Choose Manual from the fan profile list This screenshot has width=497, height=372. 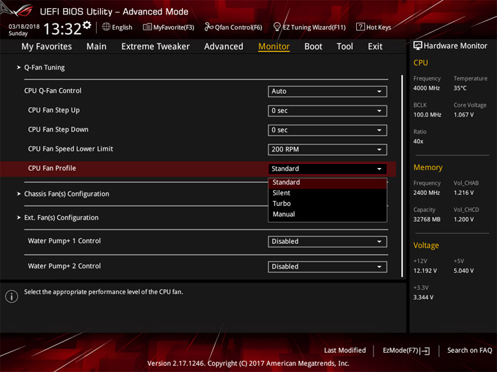tap(327, 214)
